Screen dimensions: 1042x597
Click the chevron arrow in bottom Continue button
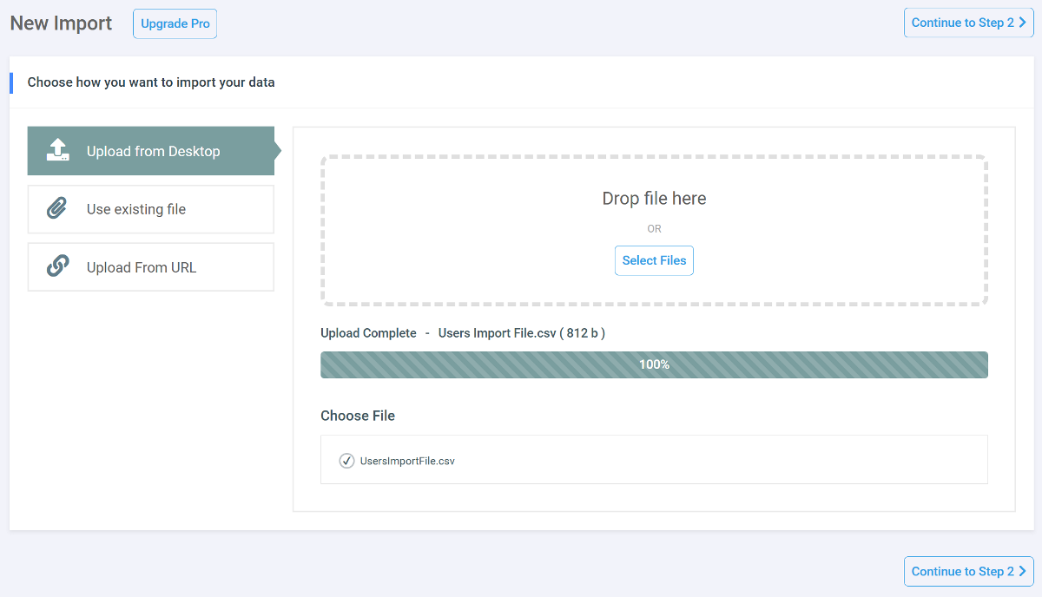[1025, 571]
